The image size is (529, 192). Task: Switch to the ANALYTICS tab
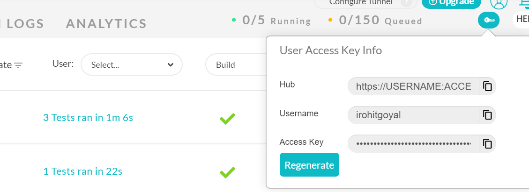[106, 23]
